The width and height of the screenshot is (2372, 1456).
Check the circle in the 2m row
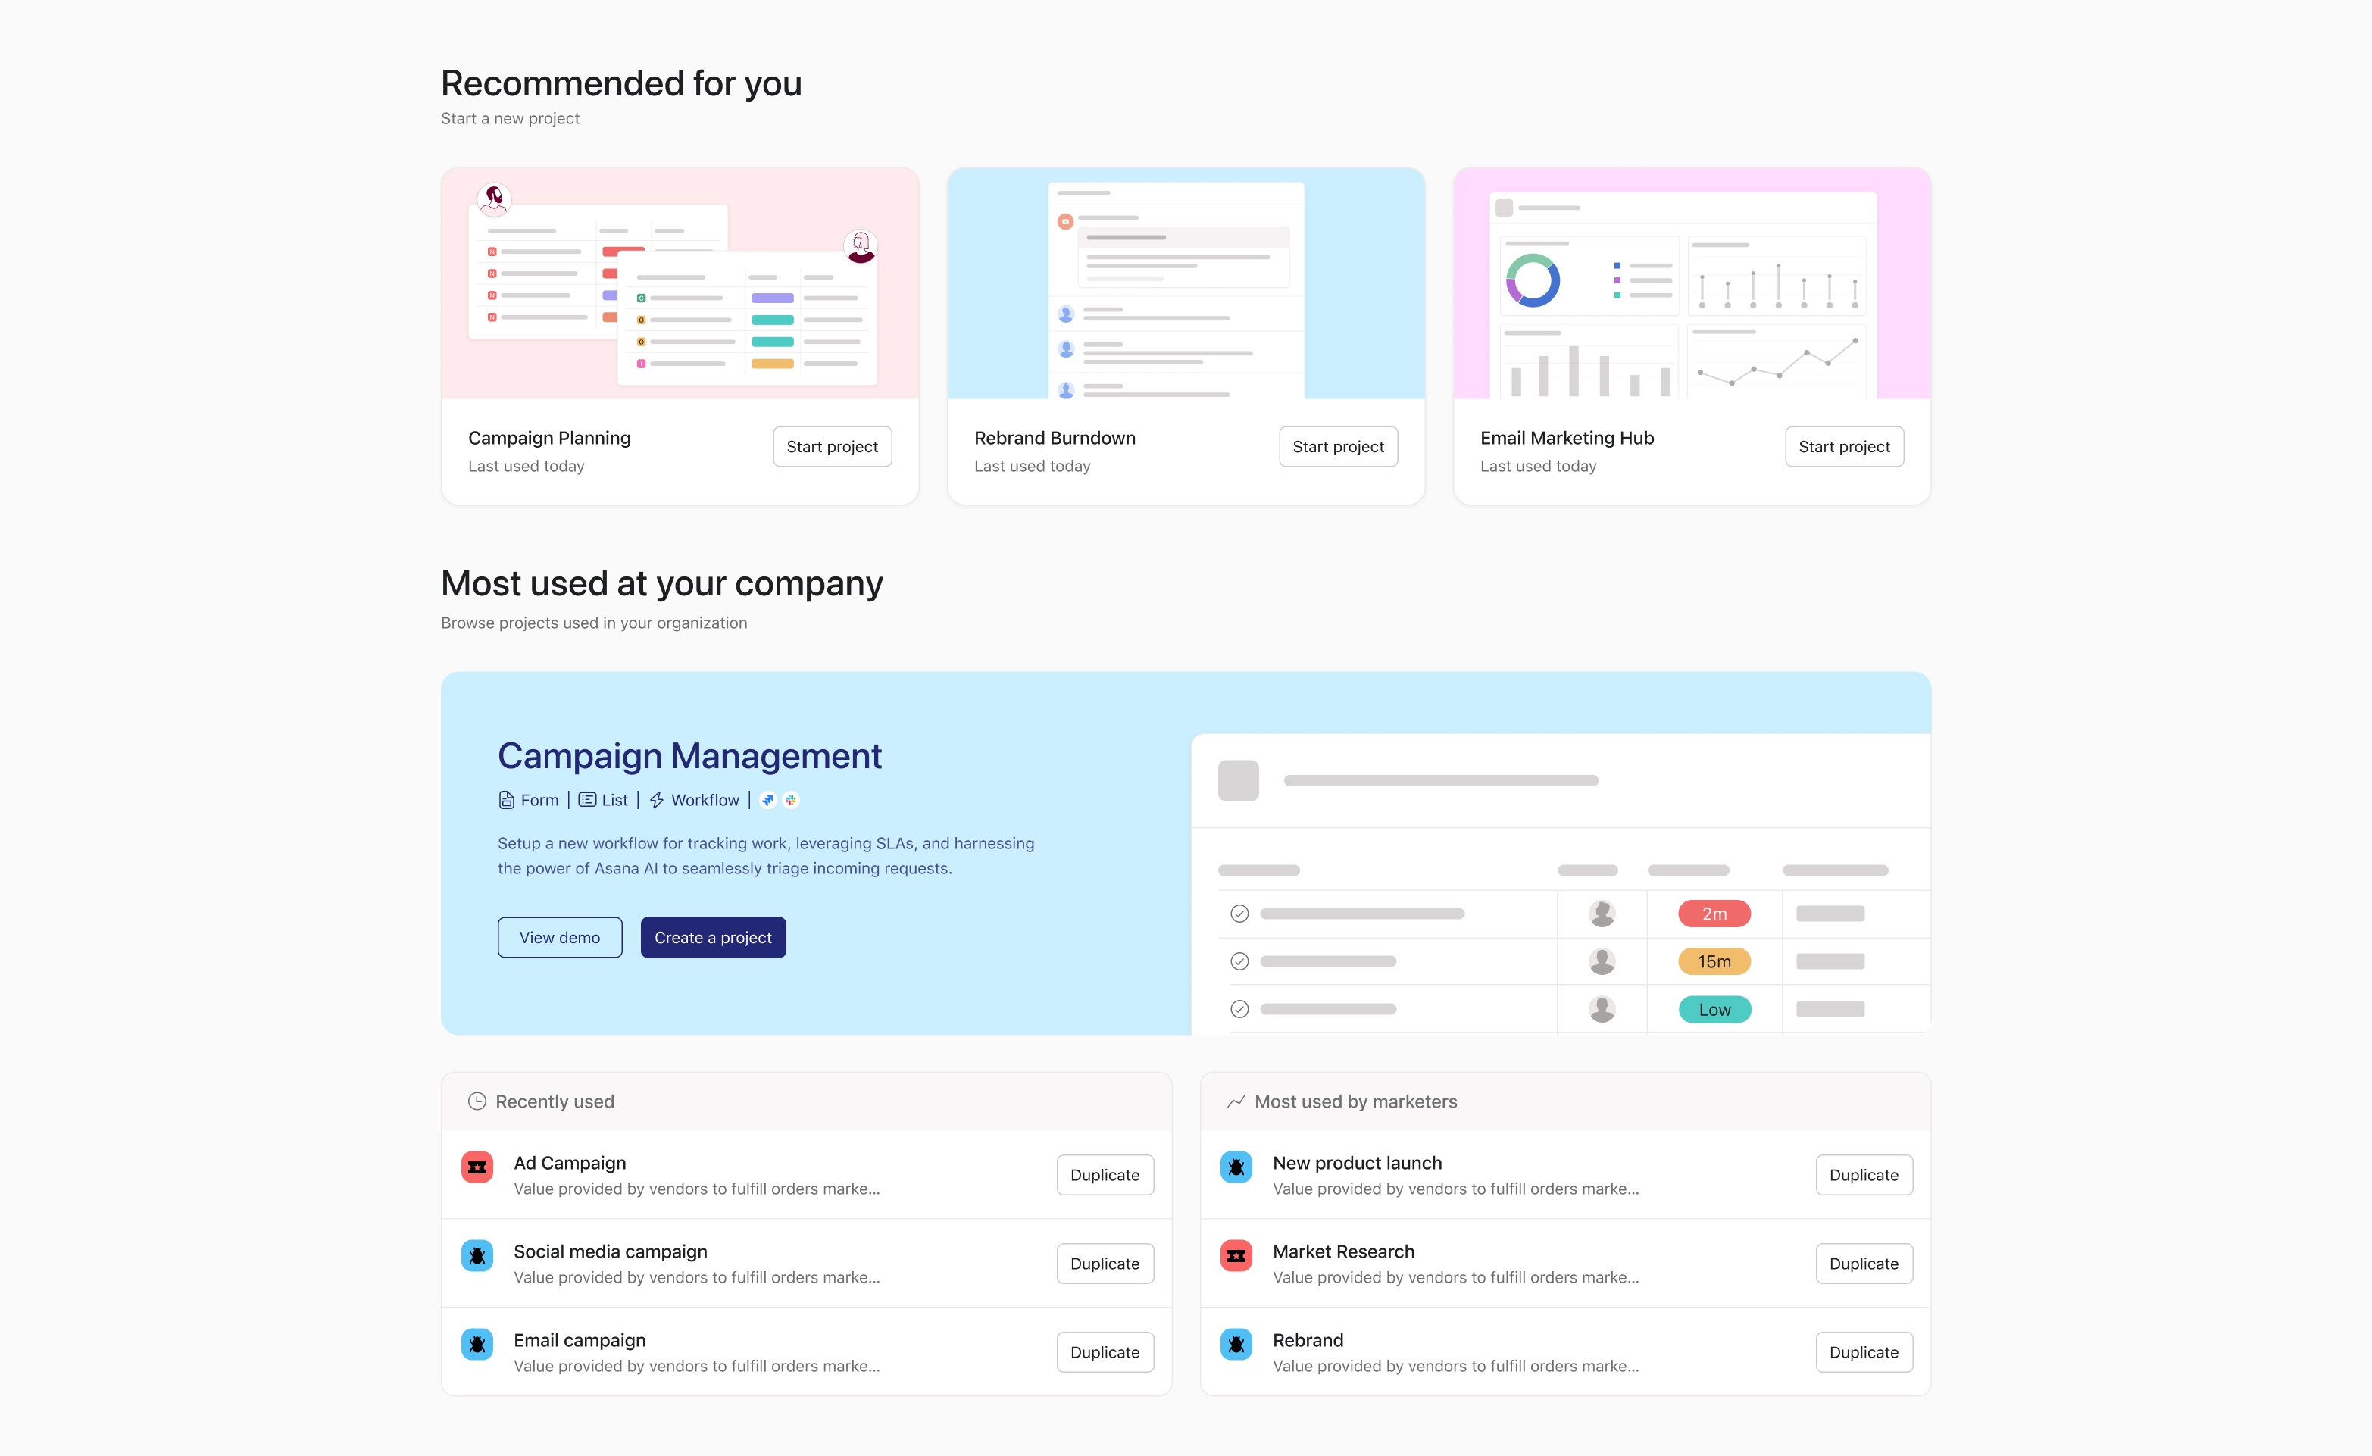click(x=1239, y=914)
